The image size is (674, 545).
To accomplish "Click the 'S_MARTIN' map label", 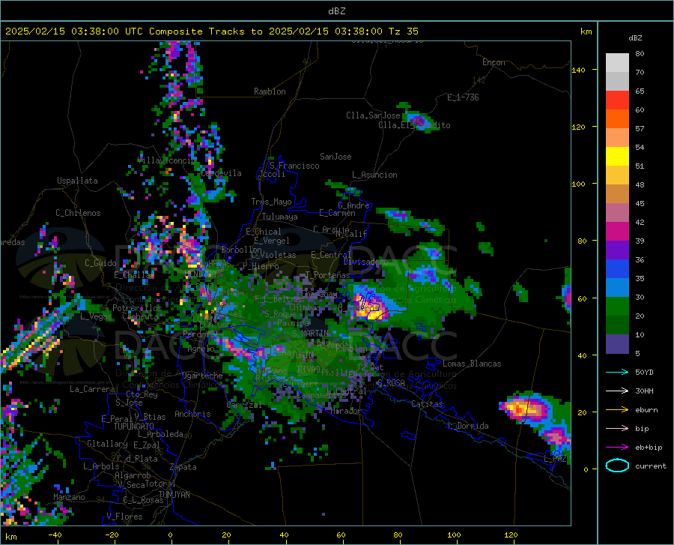I will pos(310,333).
